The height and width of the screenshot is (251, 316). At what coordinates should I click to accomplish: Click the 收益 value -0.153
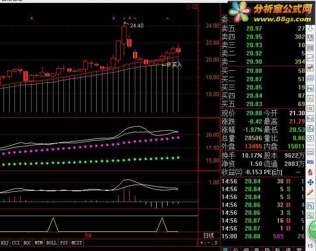click(x=253, y=172)
